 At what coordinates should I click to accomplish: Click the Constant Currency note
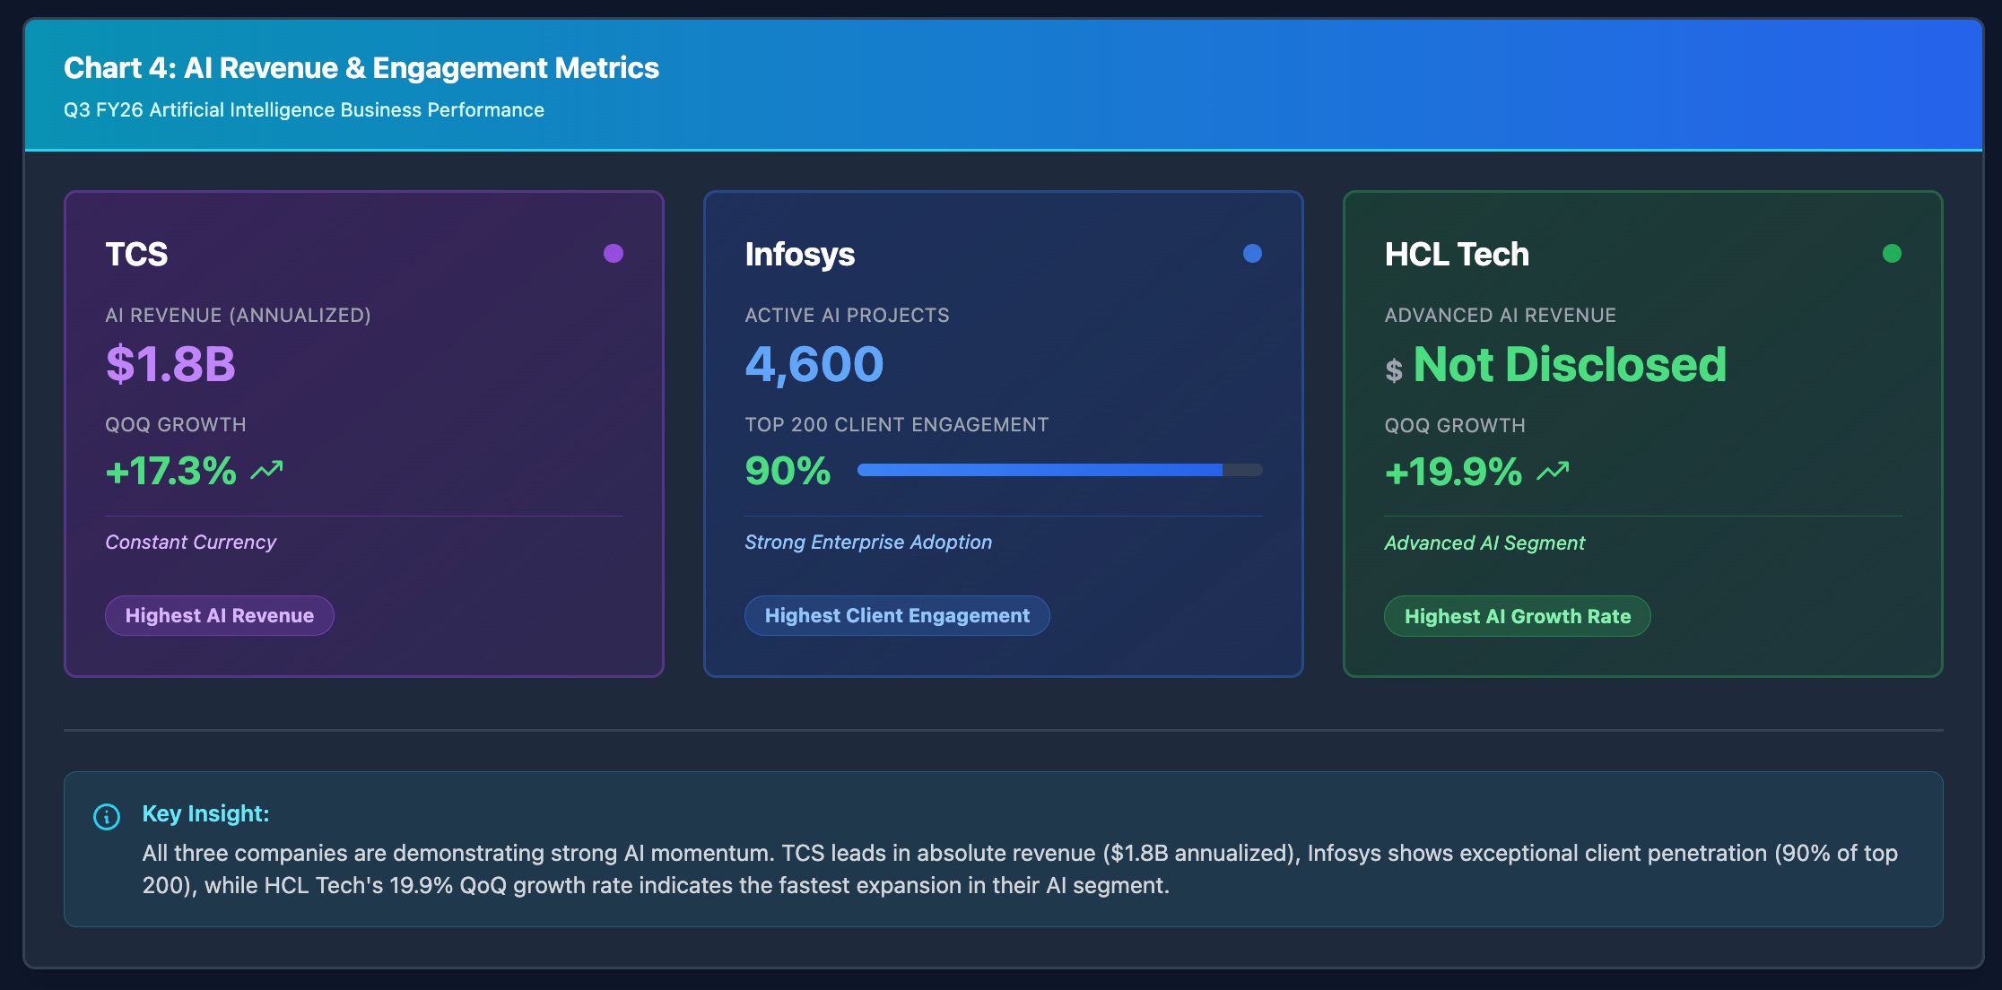pos(191,543)
